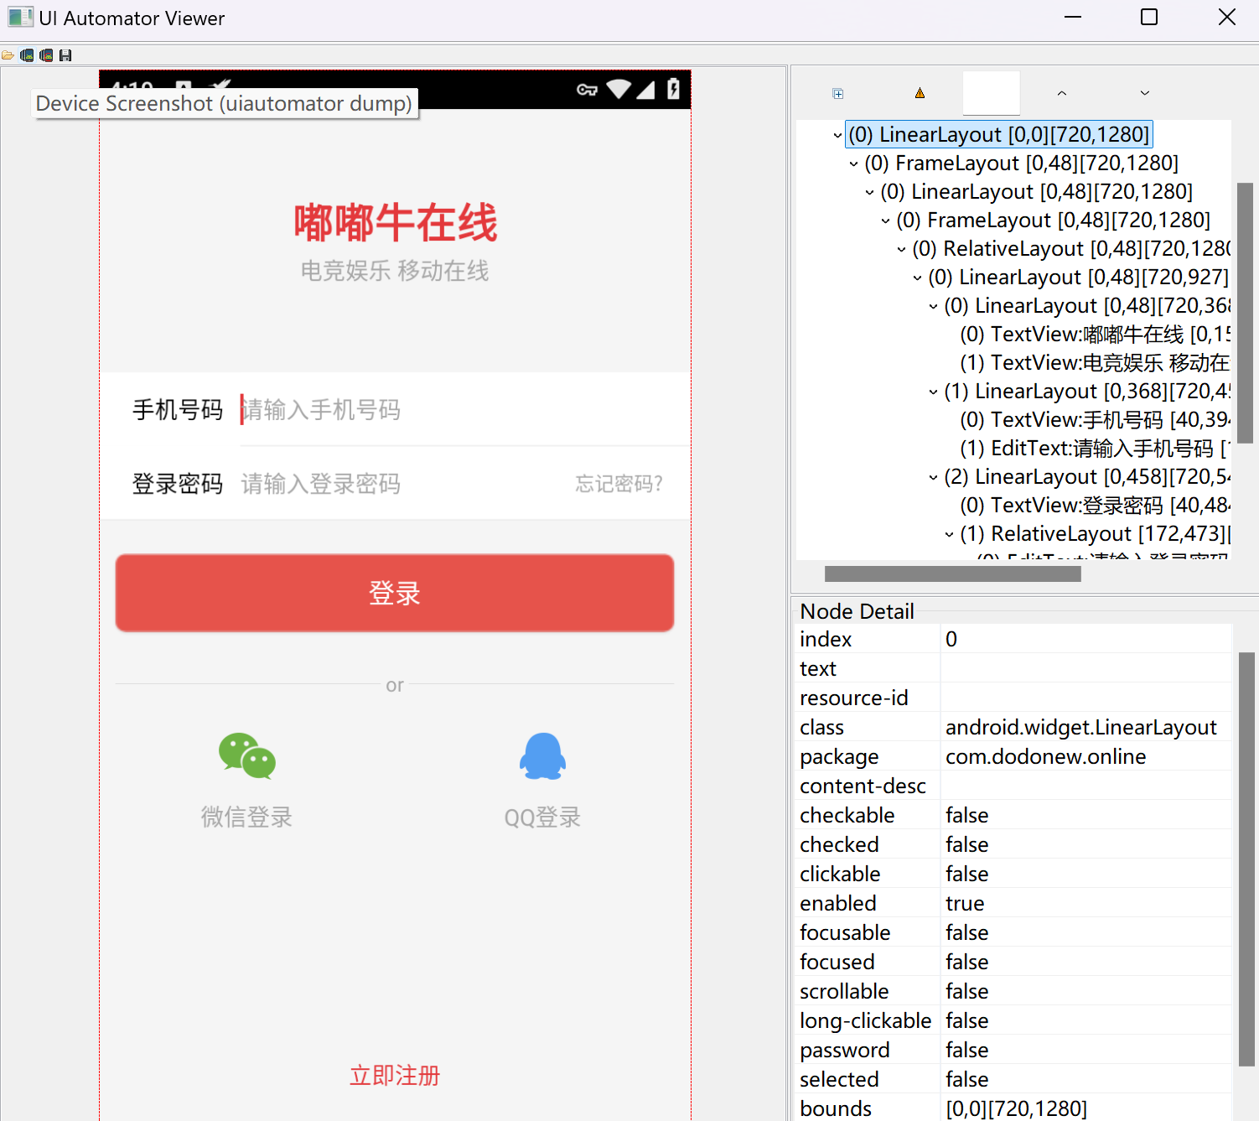Image resolution: width=1259 pixels, height=1121 pixels.
Task: Toggle the NAF nodes warning triangle icon
Action: pos(920,93)
